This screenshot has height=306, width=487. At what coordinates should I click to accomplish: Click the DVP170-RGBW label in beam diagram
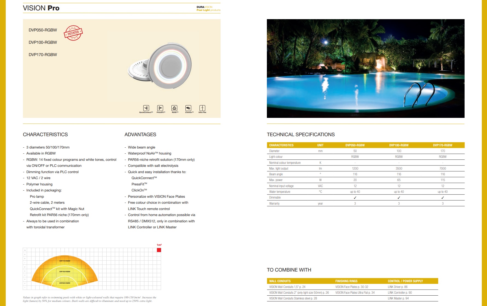pyautogui.click(x=65, y=261)
